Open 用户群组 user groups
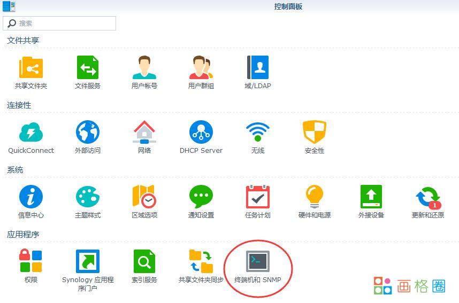459x303 pixels. pyautogui.click(x=201, y=67)
